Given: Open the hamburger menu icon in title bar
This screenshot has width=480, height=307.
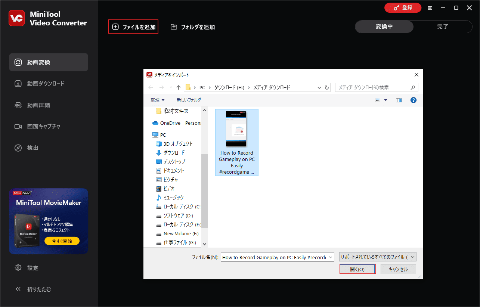Looking at the screenshot, I should (430, 8).
